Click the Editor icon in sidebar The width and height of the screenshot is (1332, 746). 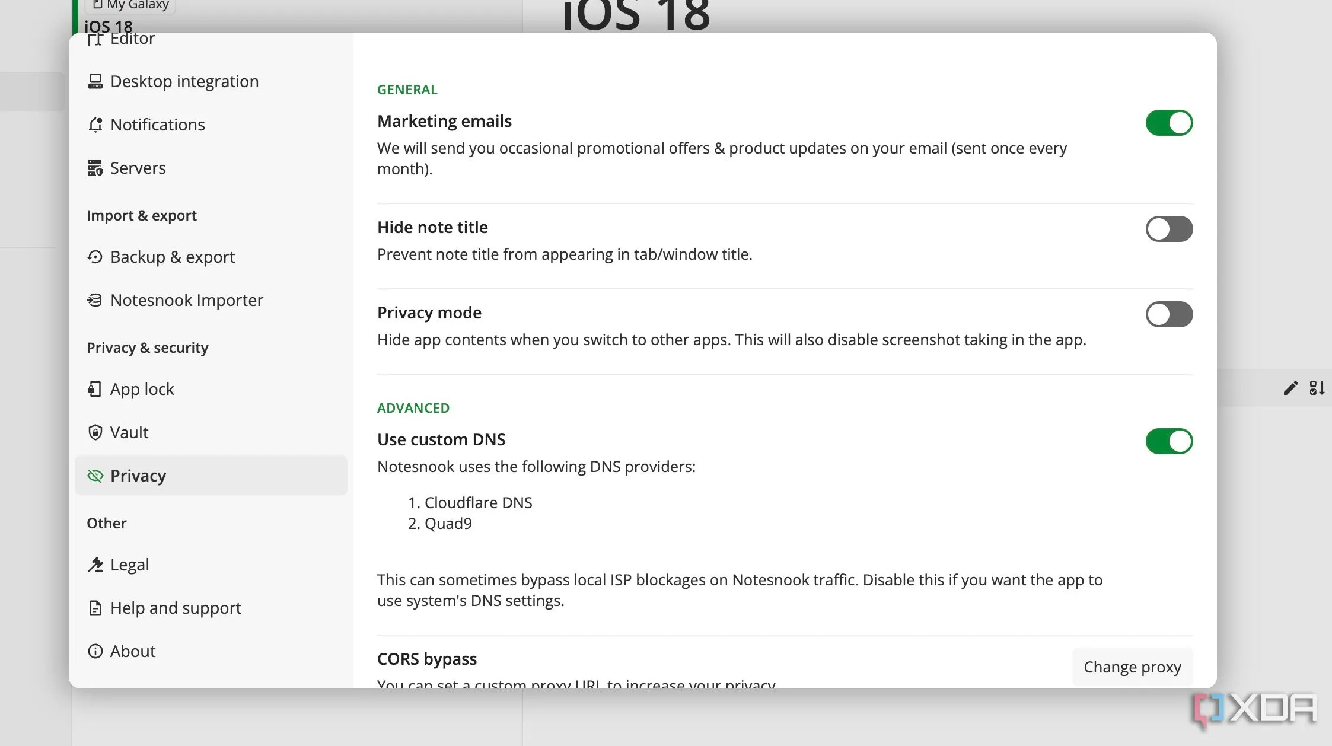(x=95, y=39)
